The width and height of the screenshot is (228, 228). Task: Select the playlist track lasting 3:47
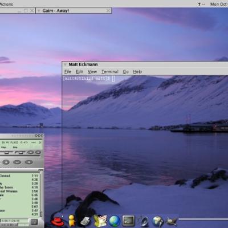tap(19, 210)
